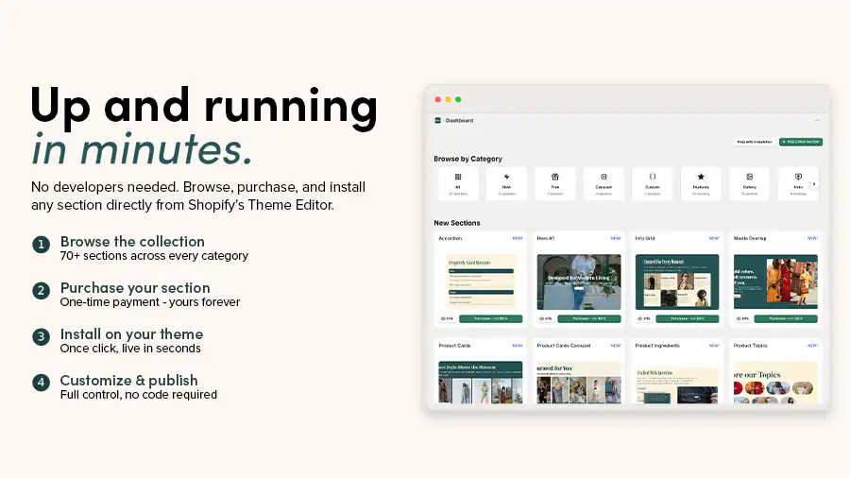Image resolution: width=850 pixels, height=478 pixels.
Task: Select the Hero category icon
Action: (x=798, y=177)
